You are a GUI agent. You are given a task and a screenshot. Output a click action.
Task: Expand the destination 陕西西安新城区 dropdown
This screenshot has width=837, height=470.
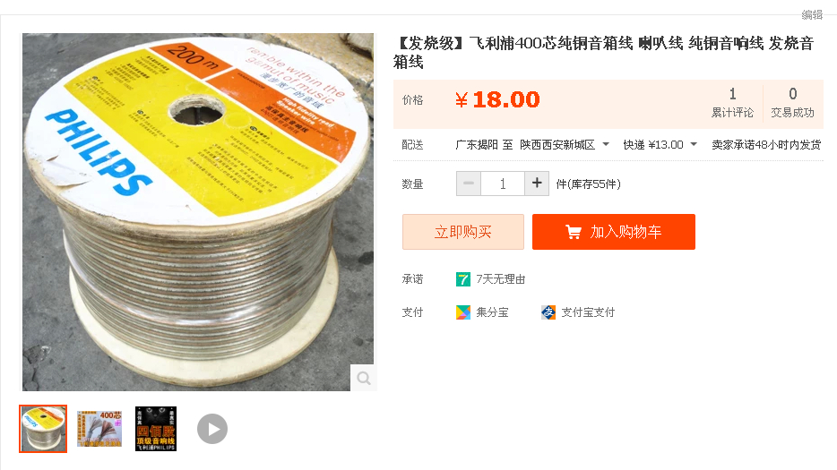pyautogui.click(x=605, y=144)
